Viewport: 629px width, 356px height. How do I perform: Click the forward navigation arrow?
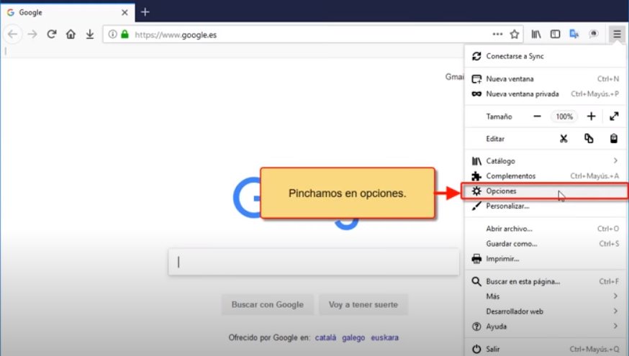32,35
